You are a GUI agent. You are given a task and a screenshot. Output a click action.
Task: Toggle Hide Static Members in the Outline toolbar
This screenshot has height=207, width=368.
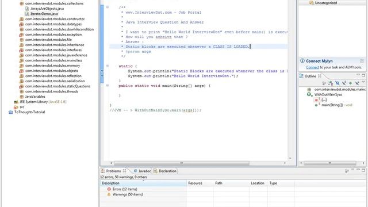(x=344, y=83)
